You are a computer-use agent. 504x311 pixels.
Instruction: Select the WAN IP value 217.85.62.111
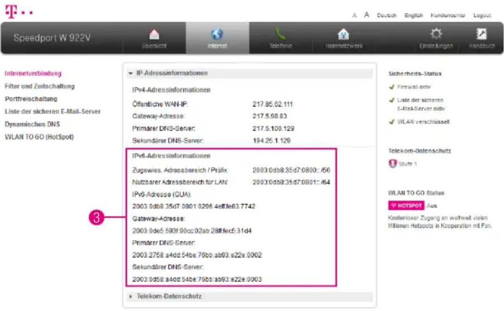point(273,104)
